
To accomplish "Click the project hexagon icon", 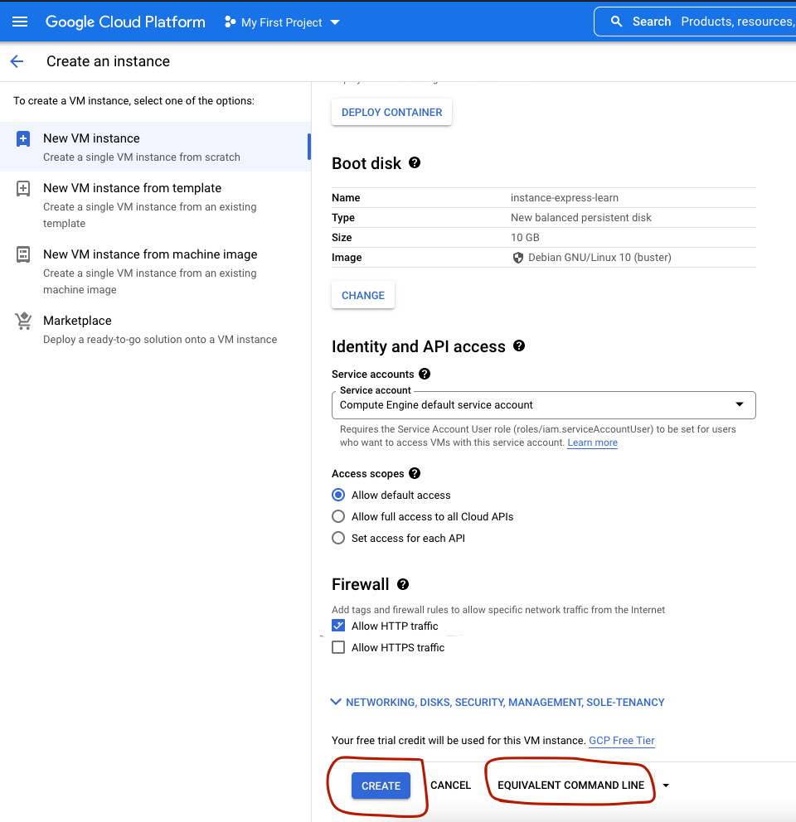I will (230, 22).
